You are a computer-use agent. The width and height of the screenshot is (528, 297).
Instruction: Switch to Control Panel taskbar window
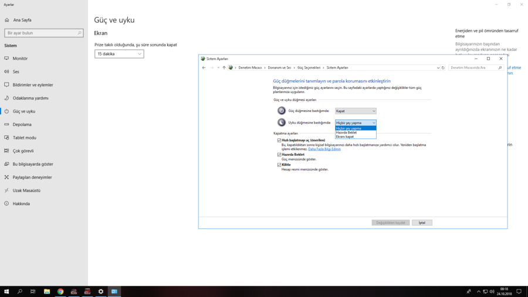[114, 291]
